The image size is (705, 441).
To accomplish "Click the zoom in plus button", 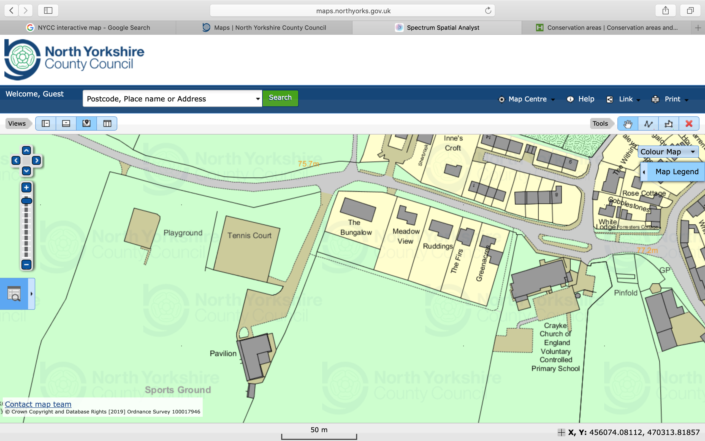I will pyautogui.click(x=26, y=187).
